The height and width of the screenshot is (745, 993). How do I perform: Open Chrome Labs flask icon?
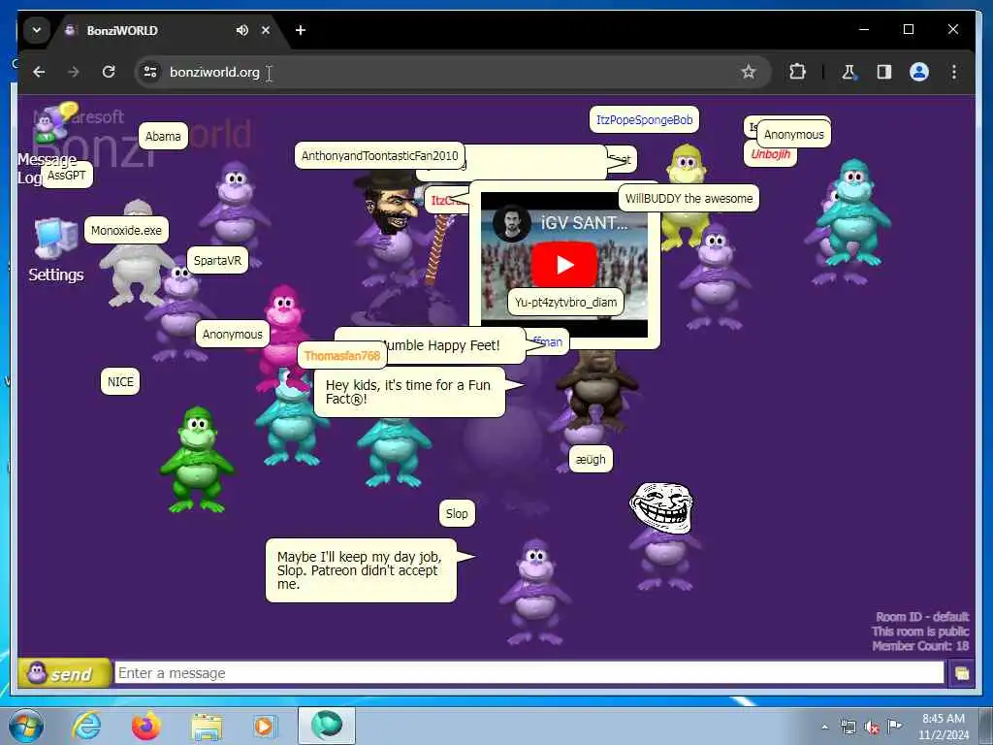[849, 72]
